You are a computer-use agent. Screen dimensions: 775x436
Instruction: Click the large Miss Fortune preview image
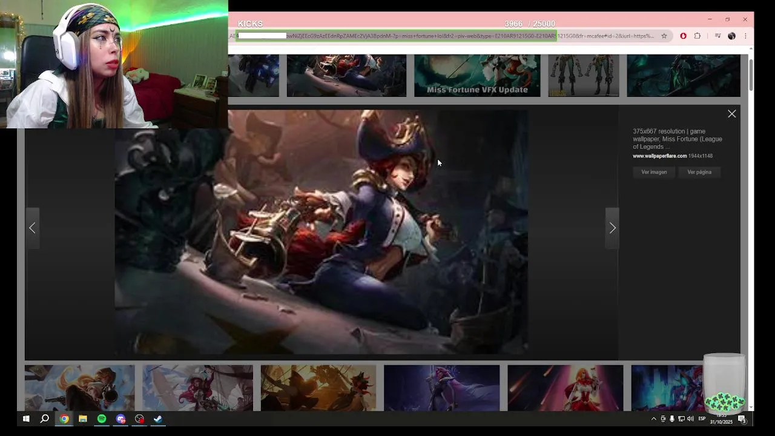[321, 232]
